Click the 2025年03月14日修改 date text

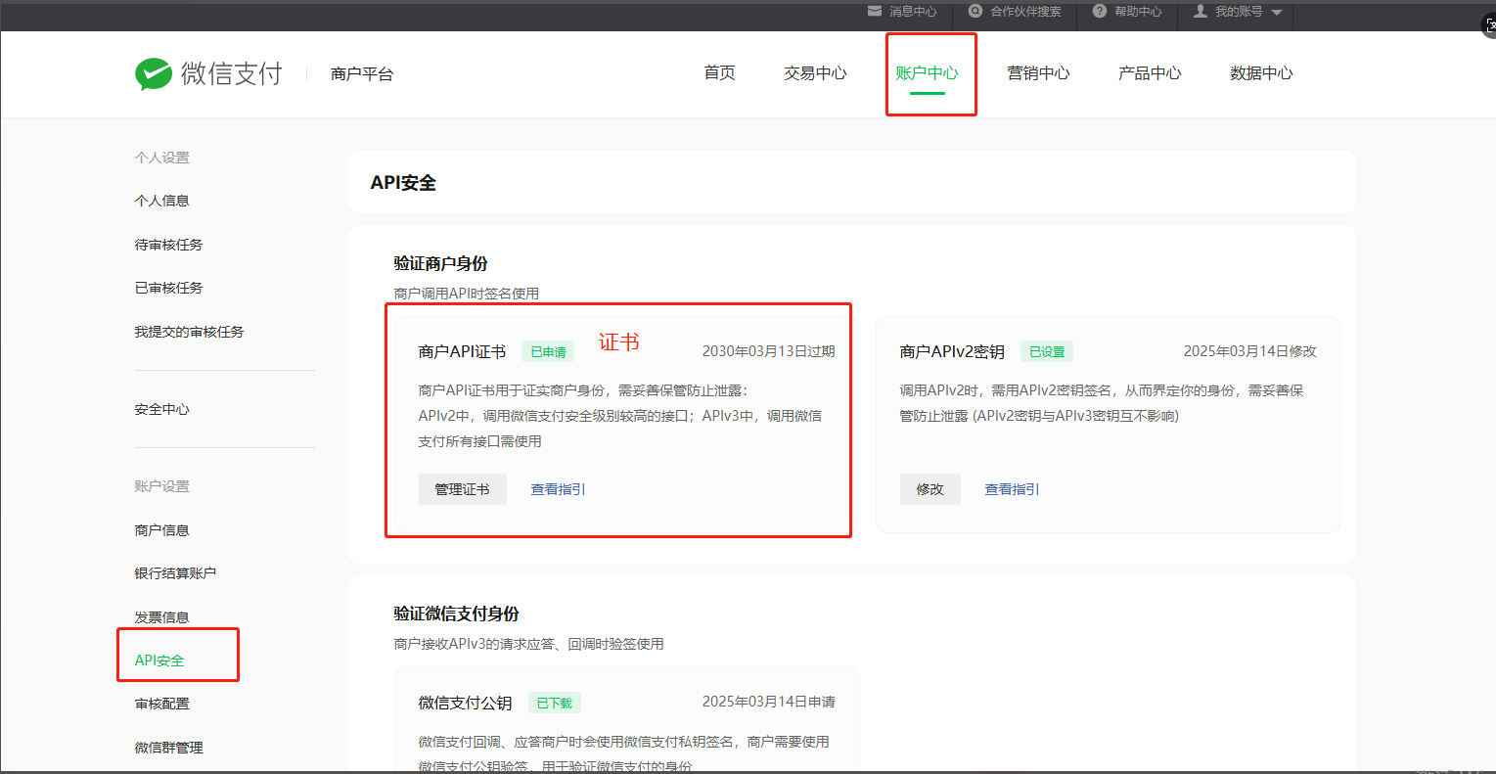coord(1249,351)
